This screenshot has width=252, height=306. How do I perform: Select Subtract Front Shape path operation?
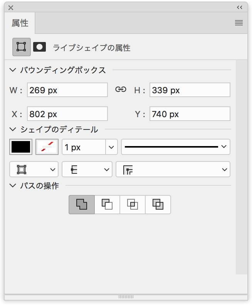(107, 205)
